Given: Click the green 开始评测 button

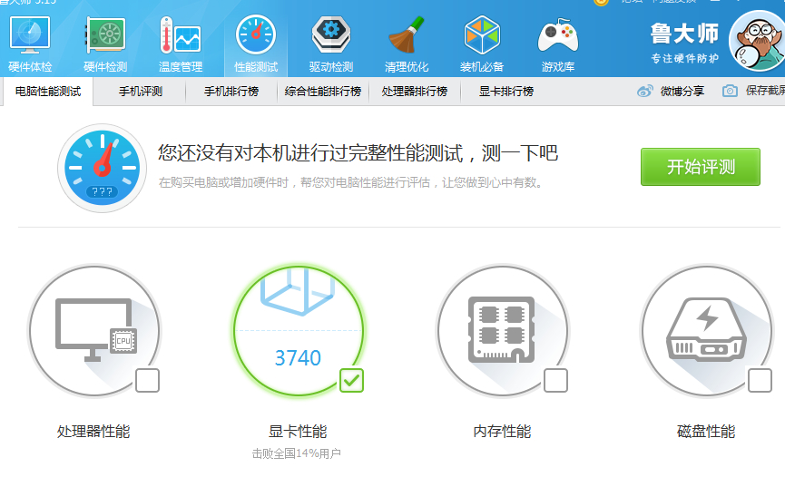Looking at the screenshot, I should pos(701,167).
